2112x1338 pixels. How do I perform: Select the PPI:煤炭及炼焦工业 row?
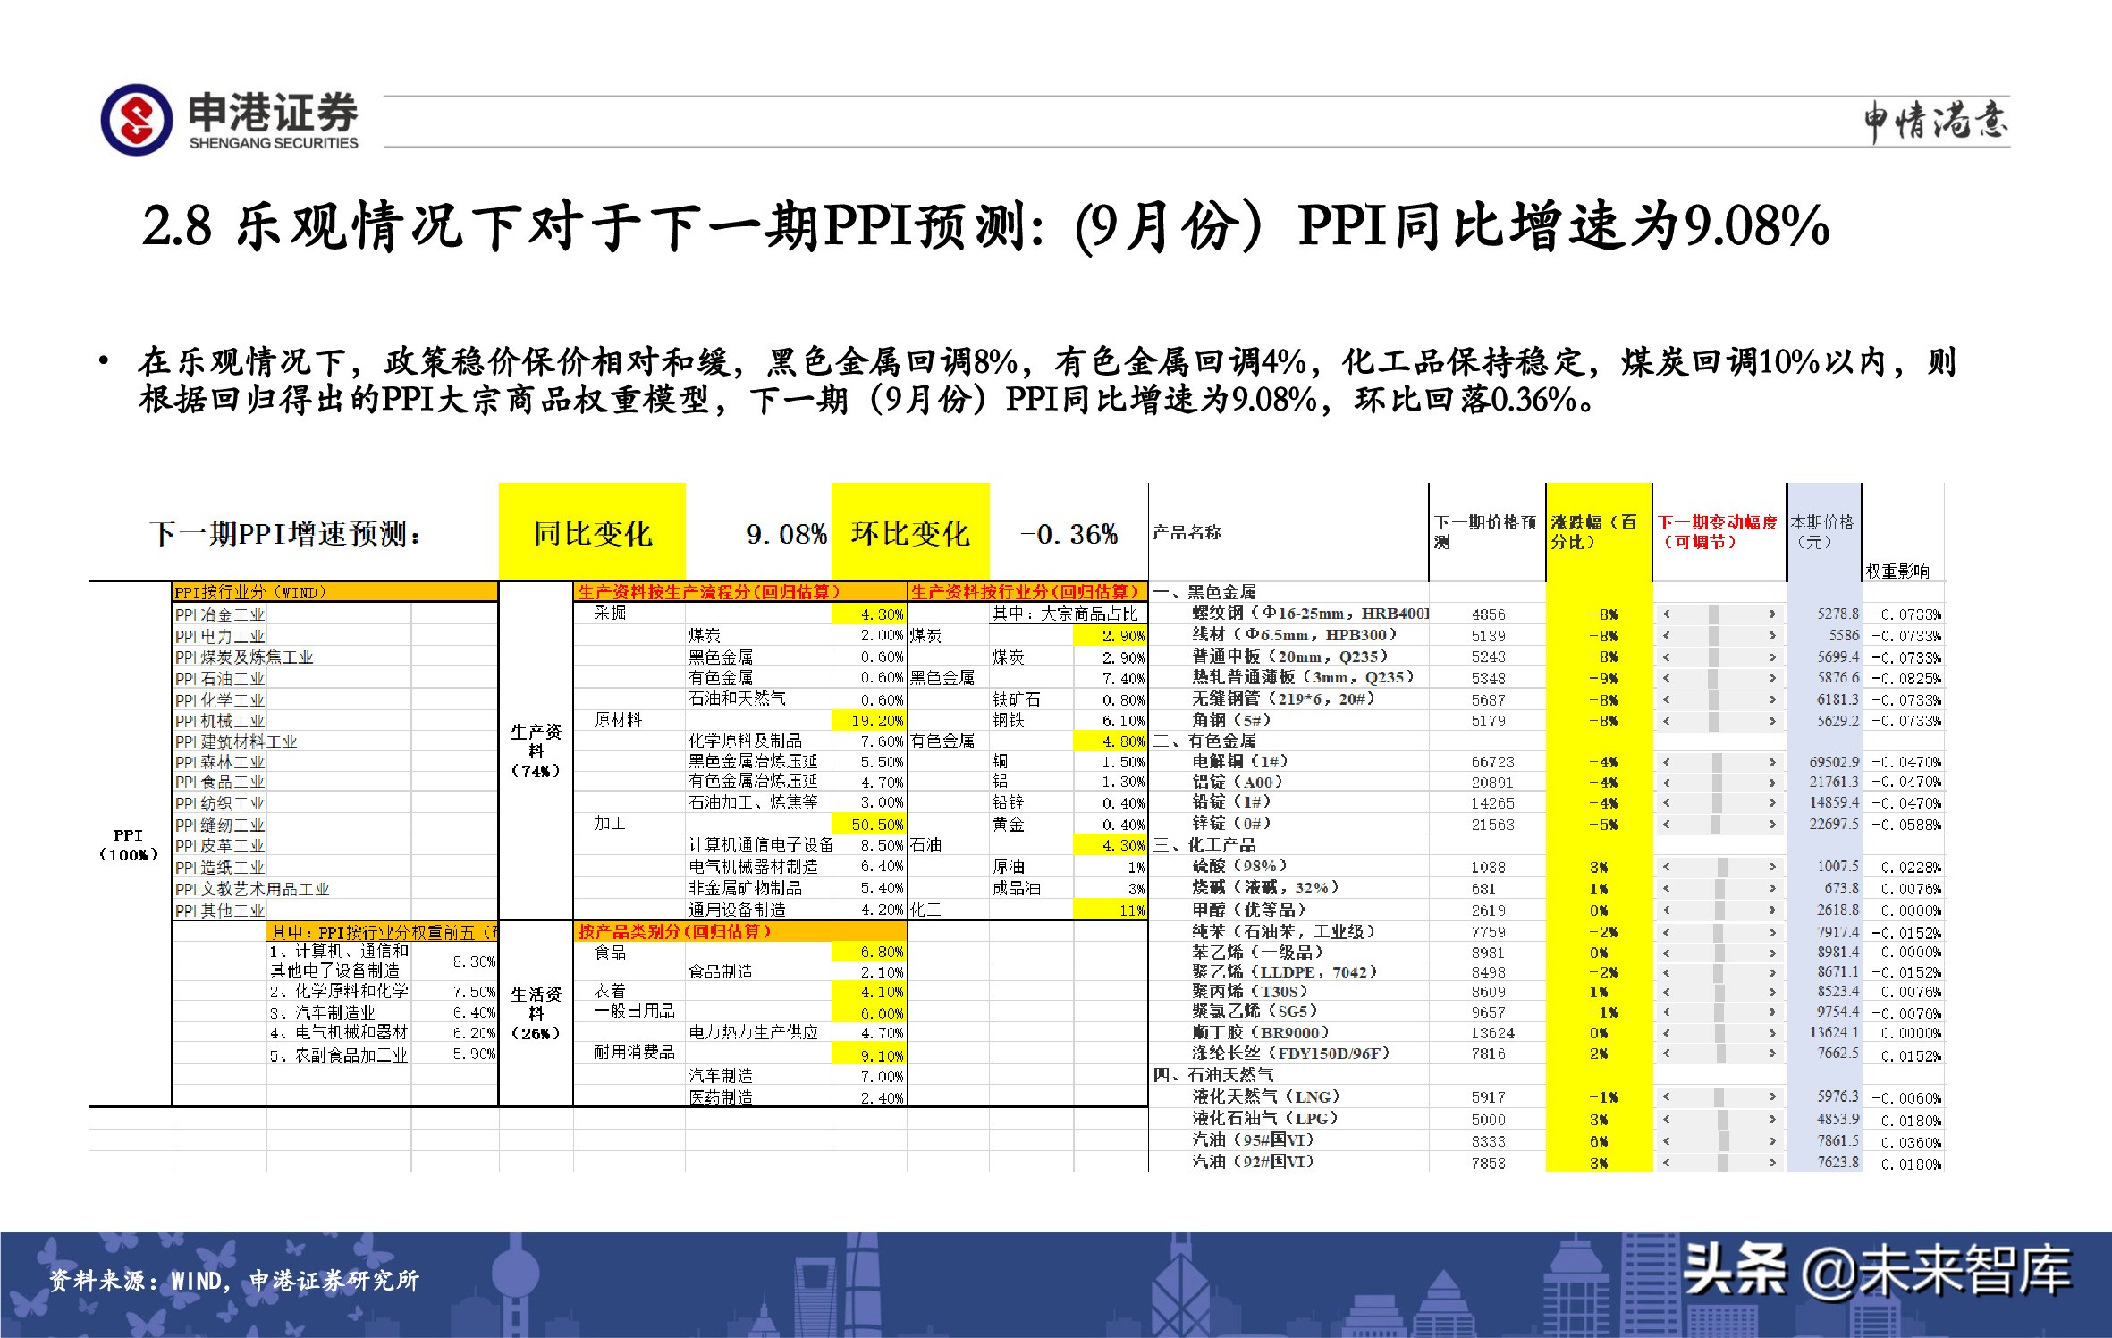coord(335,657)
